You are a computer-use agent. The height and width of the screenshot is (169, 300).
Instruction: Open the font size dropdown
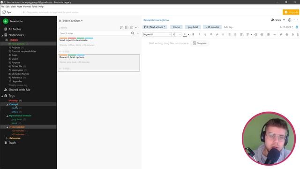tap(176, 34)
